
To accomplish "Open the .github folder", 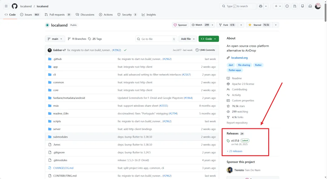I will pyautogui.click(x=57, y=59).
